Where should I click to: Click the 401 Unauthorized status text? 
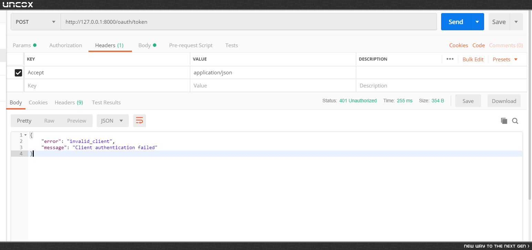358,101
